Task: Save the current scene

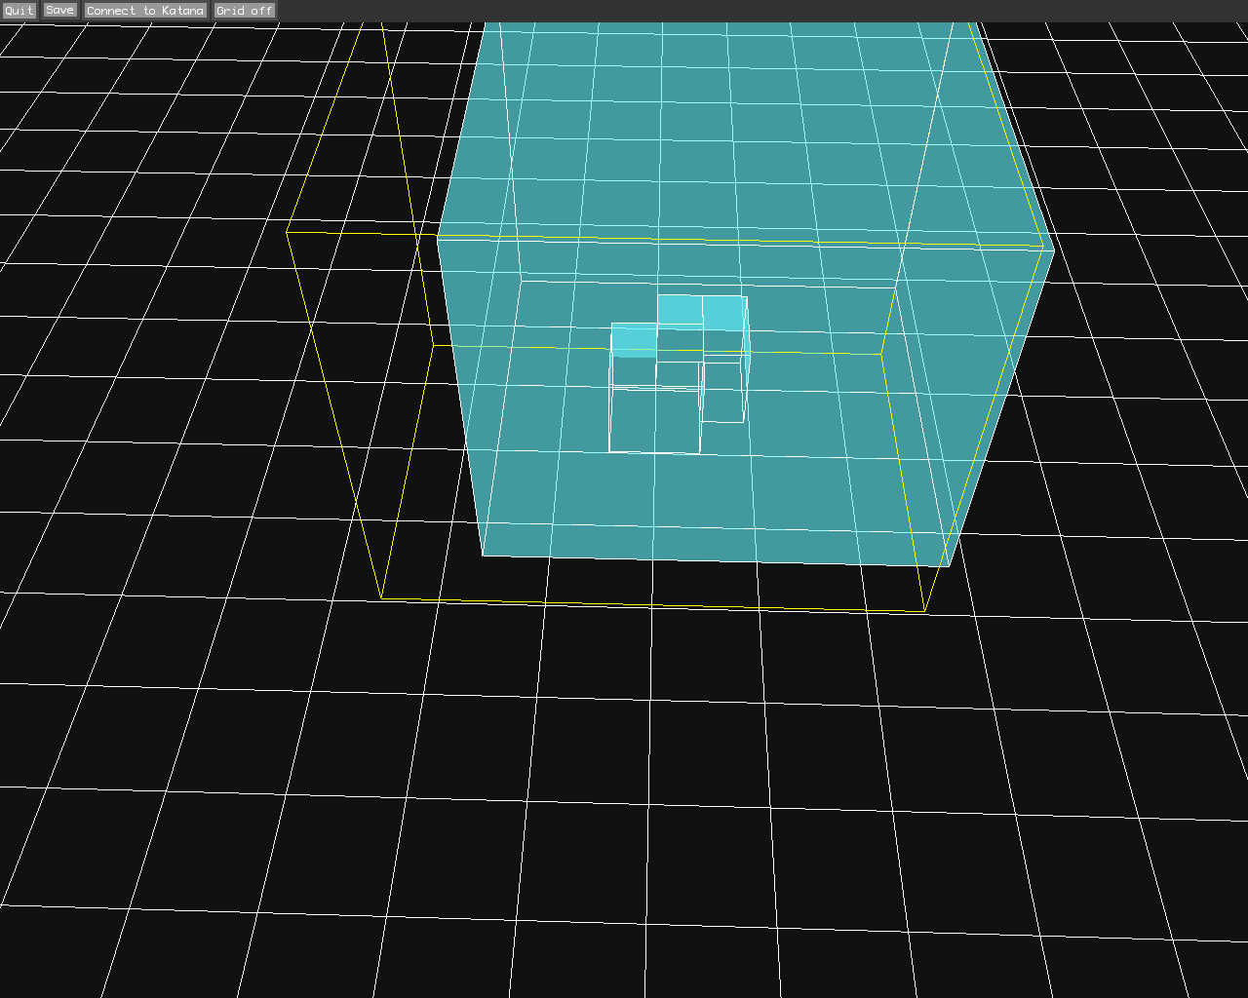Action: click(x=59, y=11)
